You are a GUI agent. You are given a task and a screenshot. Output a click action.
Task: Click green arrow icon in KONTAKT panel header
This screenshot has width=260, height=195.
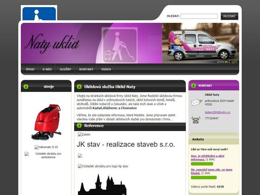pyautogui.click(x=193, y=86)
